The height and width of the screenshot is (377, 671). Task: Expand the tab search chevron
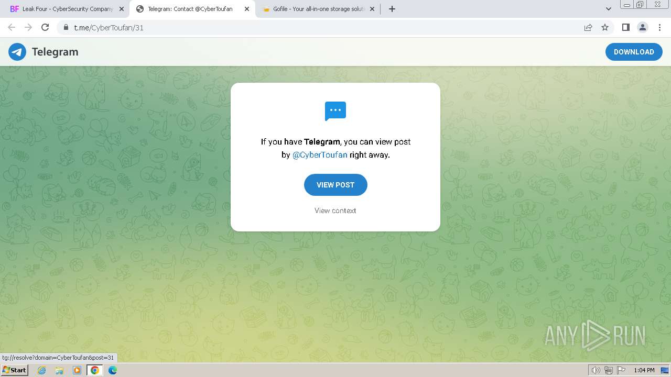tap(609, 9)
